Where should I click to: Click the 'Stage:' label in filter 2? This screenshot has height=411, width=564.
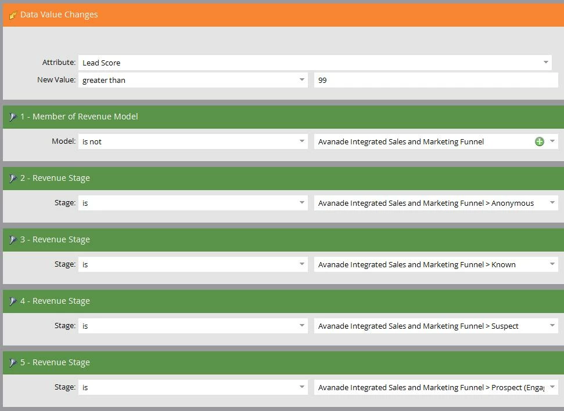(65, 202)
